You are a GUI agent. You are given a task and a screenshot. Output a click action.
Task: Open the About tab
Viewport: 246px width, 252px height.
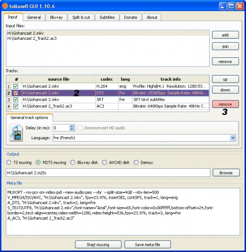152,17
